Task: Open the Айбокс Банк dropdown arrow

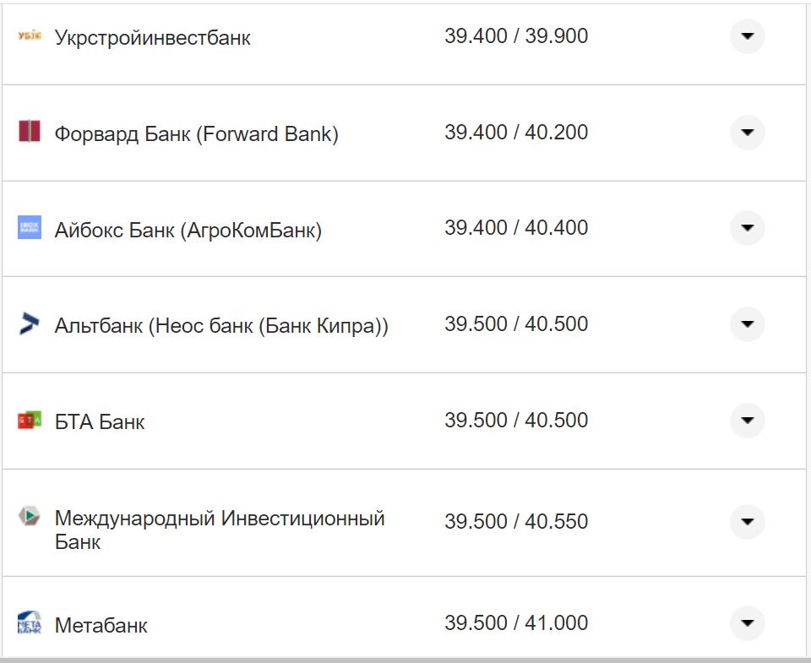Action: (x=747, y=227)
